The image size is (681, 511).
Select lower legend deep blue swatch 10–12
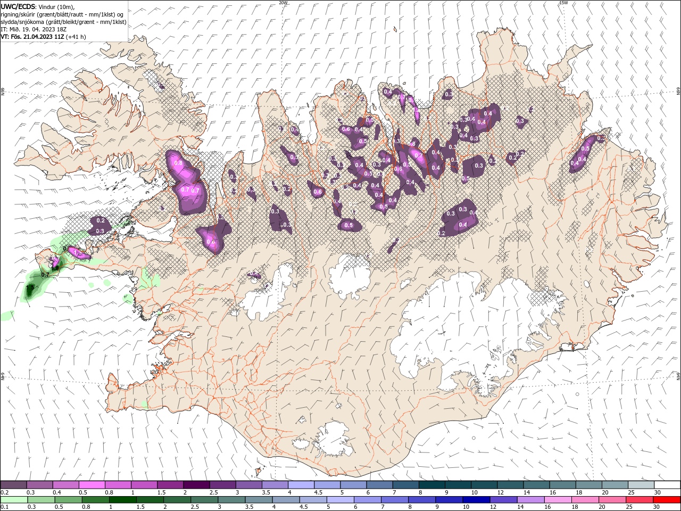(x=476, y=500)
